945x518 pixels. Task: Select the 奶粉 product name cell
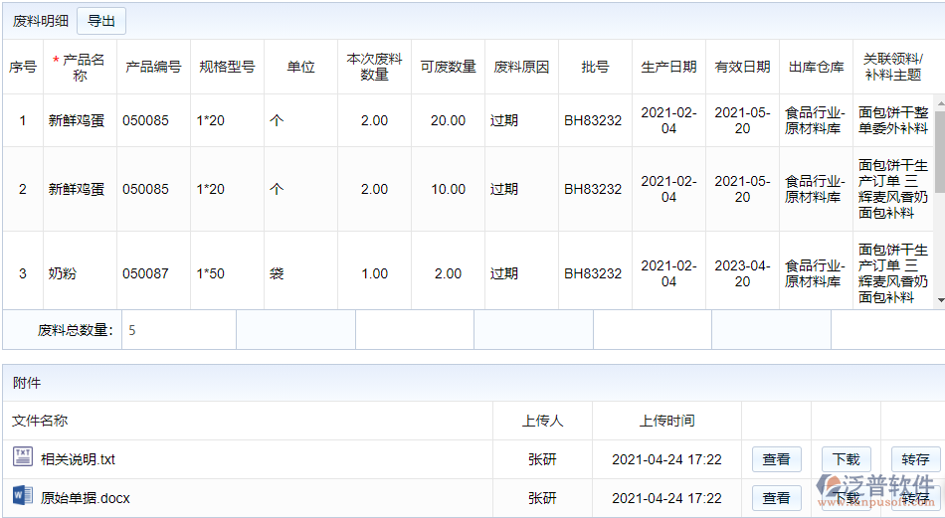pyautogui.click(x=63, y=273)
